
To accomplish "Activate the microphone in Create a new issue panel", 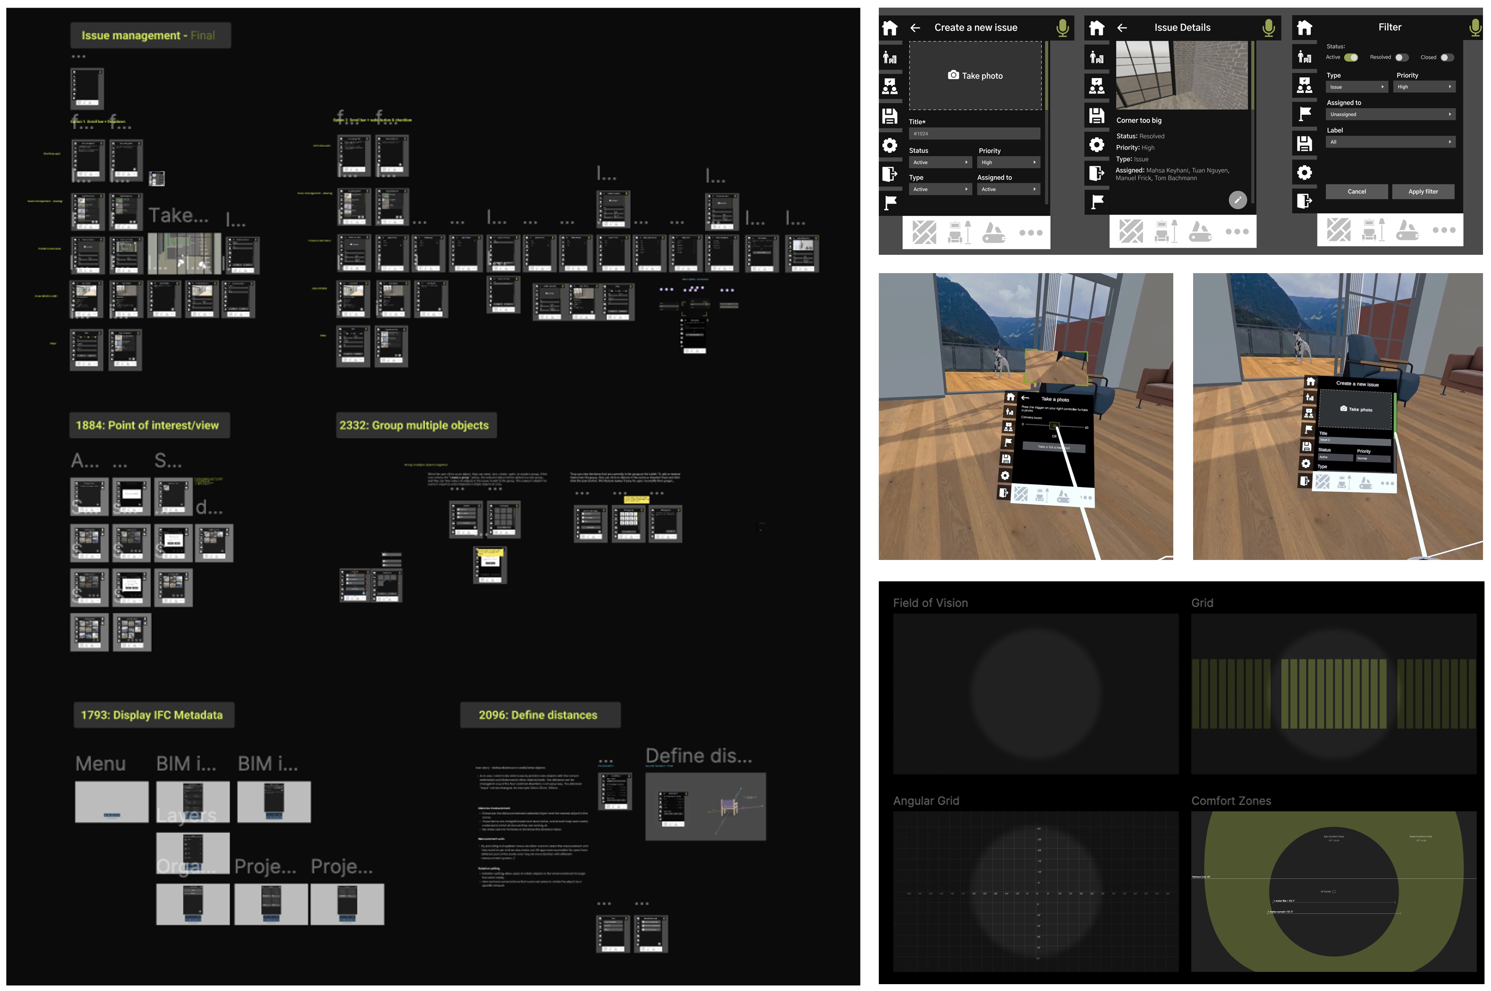I will (1063, 28).
